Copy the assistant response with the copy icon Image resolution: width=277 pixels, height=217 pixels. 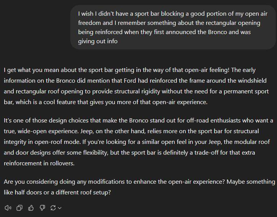click(x=19, y=208)
